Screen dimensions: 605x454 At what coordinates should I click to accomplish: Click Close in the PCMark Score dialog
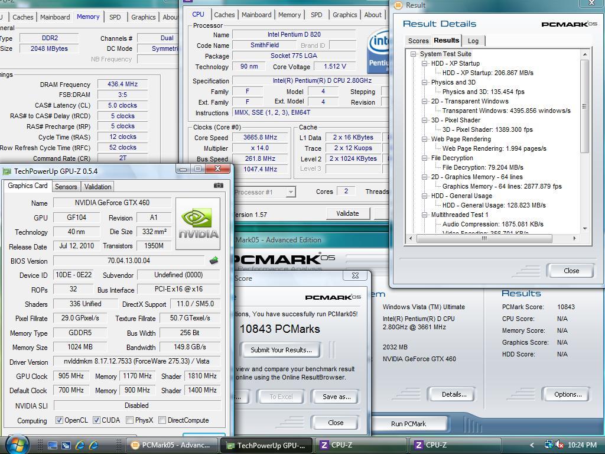coord(336,422)
